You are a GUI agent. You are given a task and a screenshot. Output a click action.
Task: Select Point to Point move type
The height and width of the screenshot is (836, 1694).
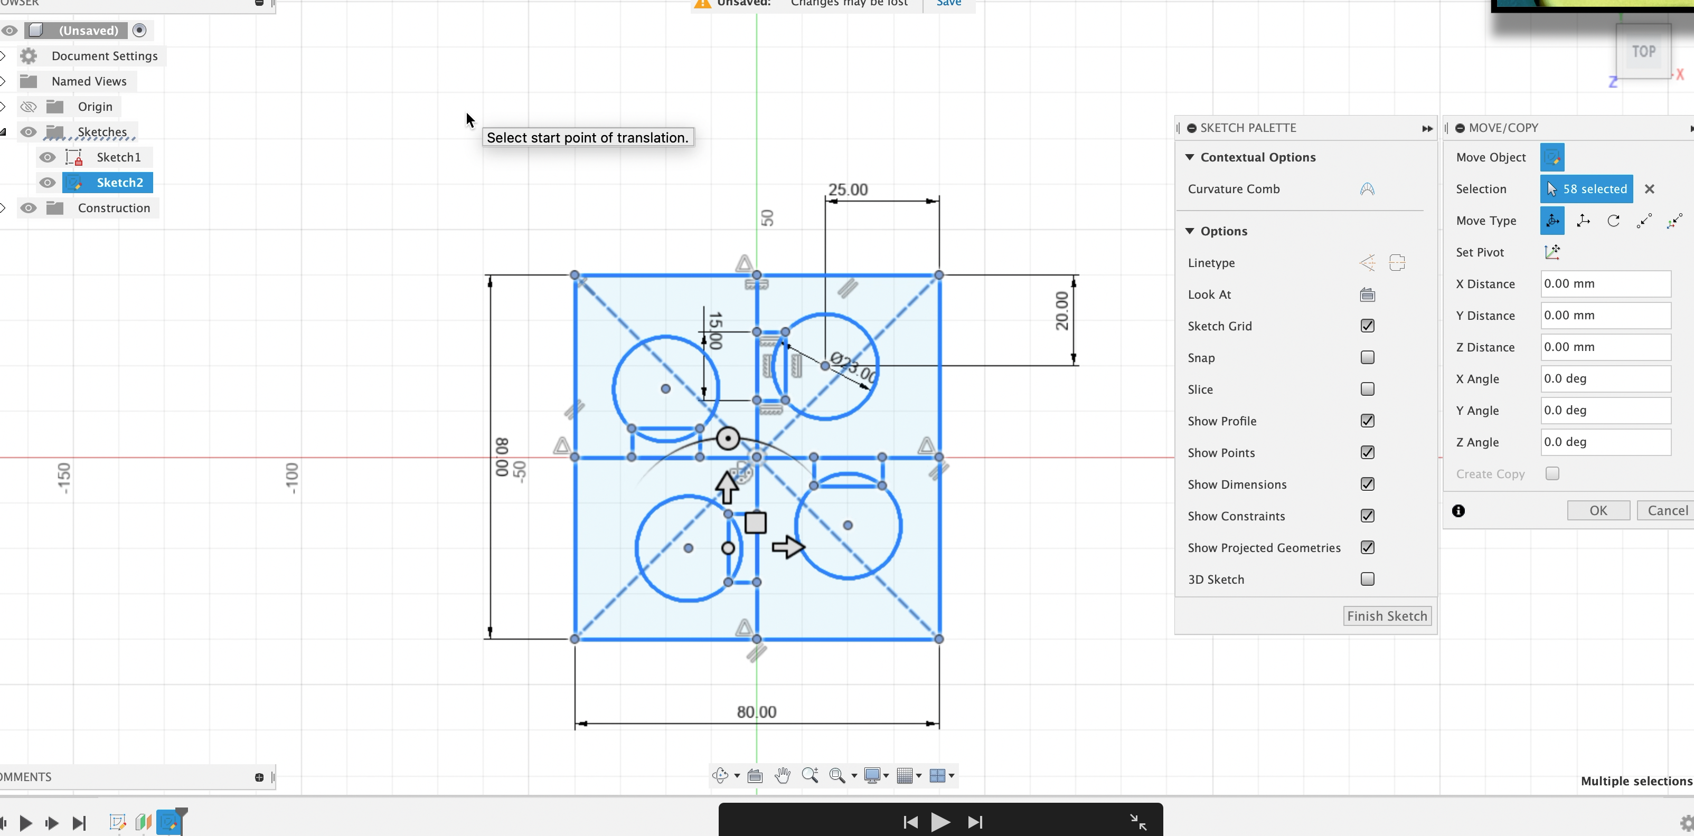tap(1644, 221)
